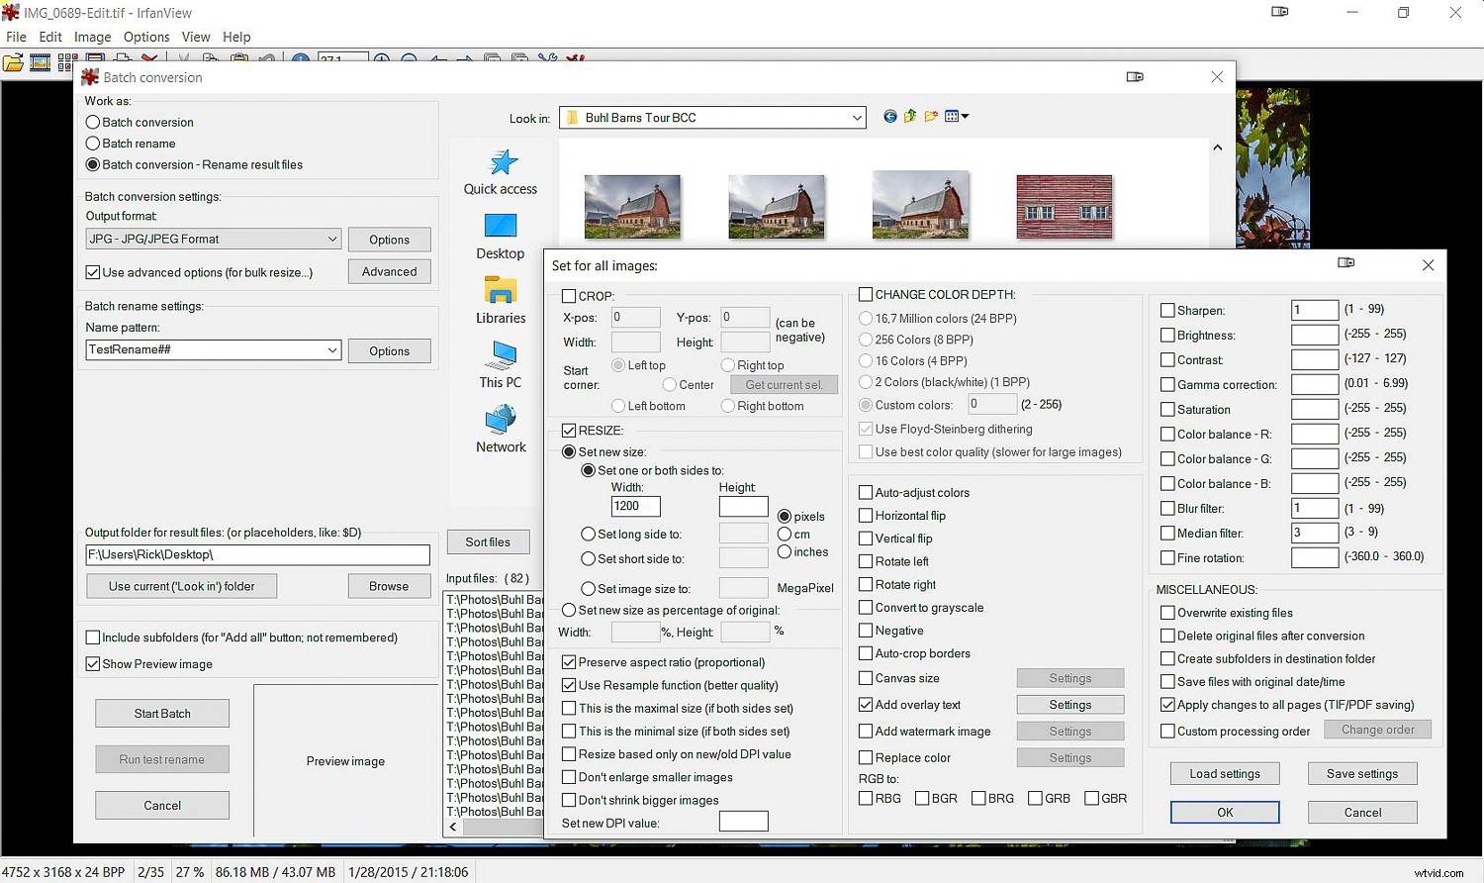Uncheck Preserve aspect ratio (proportional)

569,661
